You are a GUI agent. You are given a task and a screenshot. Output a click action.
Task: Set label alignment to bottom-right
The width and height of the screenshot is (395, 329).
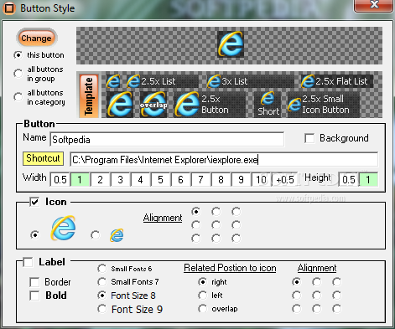tap(337, 309)
